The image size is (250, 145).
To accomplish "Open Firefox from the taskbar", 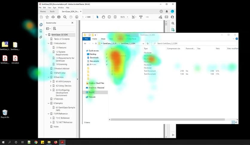I will 56,142.
